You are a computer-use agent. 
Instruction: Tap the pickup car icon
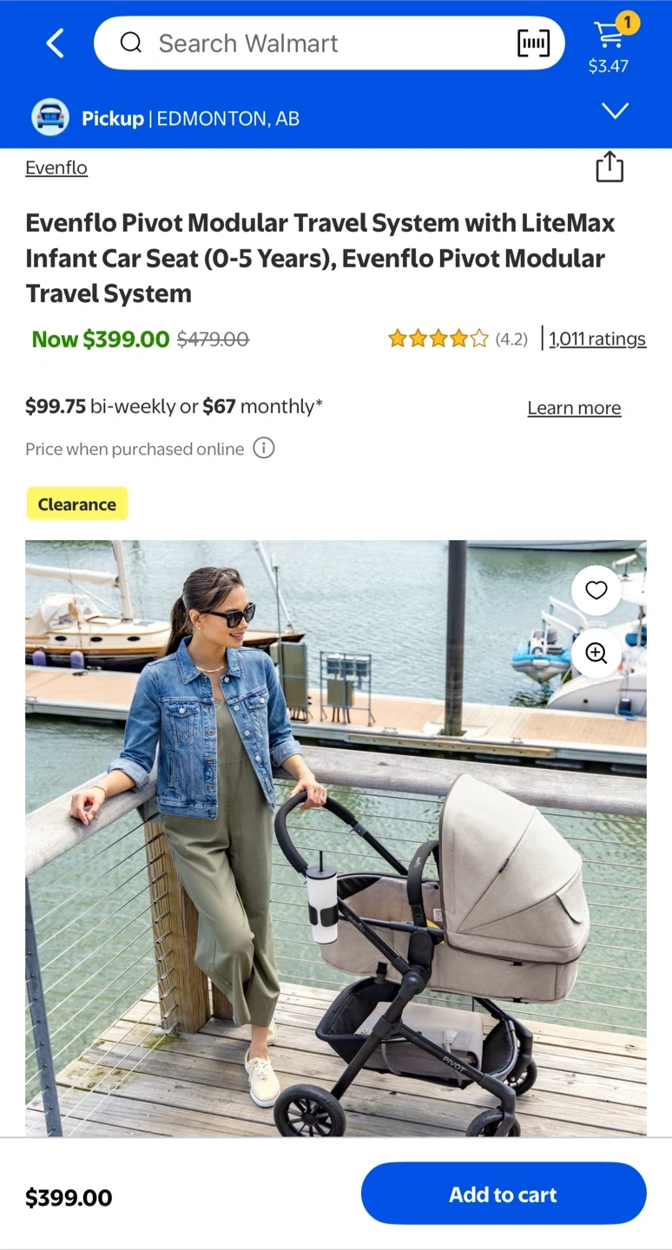click(50, 117)
